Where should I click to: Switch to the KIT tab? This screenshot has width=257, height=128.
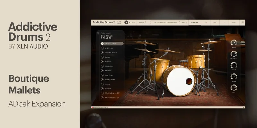point(206,22)
